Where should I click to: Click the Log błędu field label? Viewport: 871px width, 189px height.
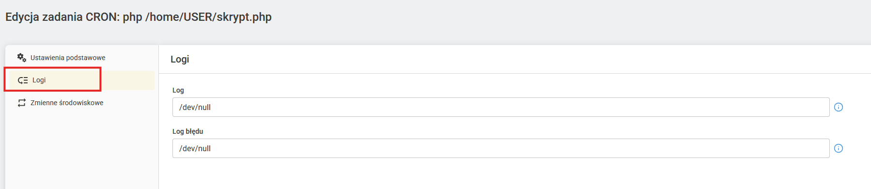point(187,131)
